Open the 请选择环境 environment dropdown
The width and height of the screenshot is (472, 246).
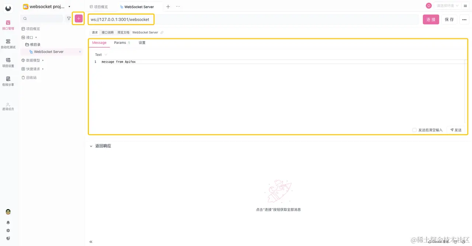tap(448, 6)
